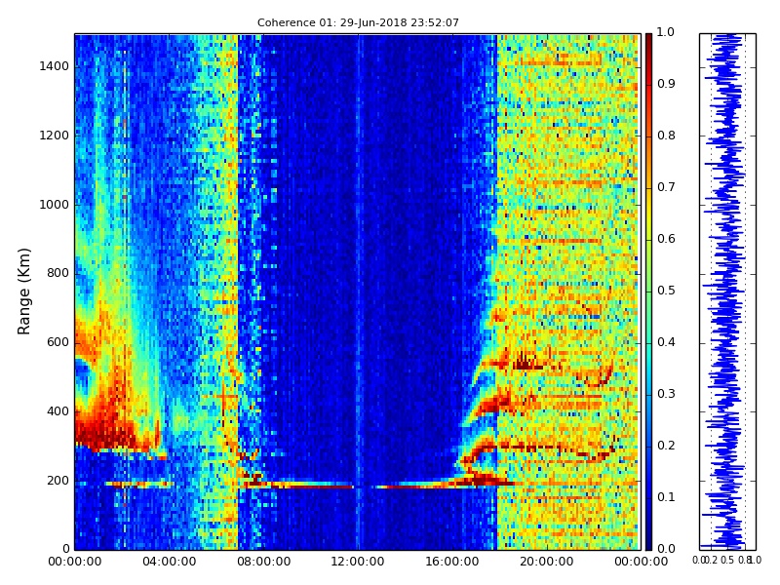Click the cyan 0.4 level on colorbar
The width and height of the screenshot is (780, 585).
click(x=648, y=343)
